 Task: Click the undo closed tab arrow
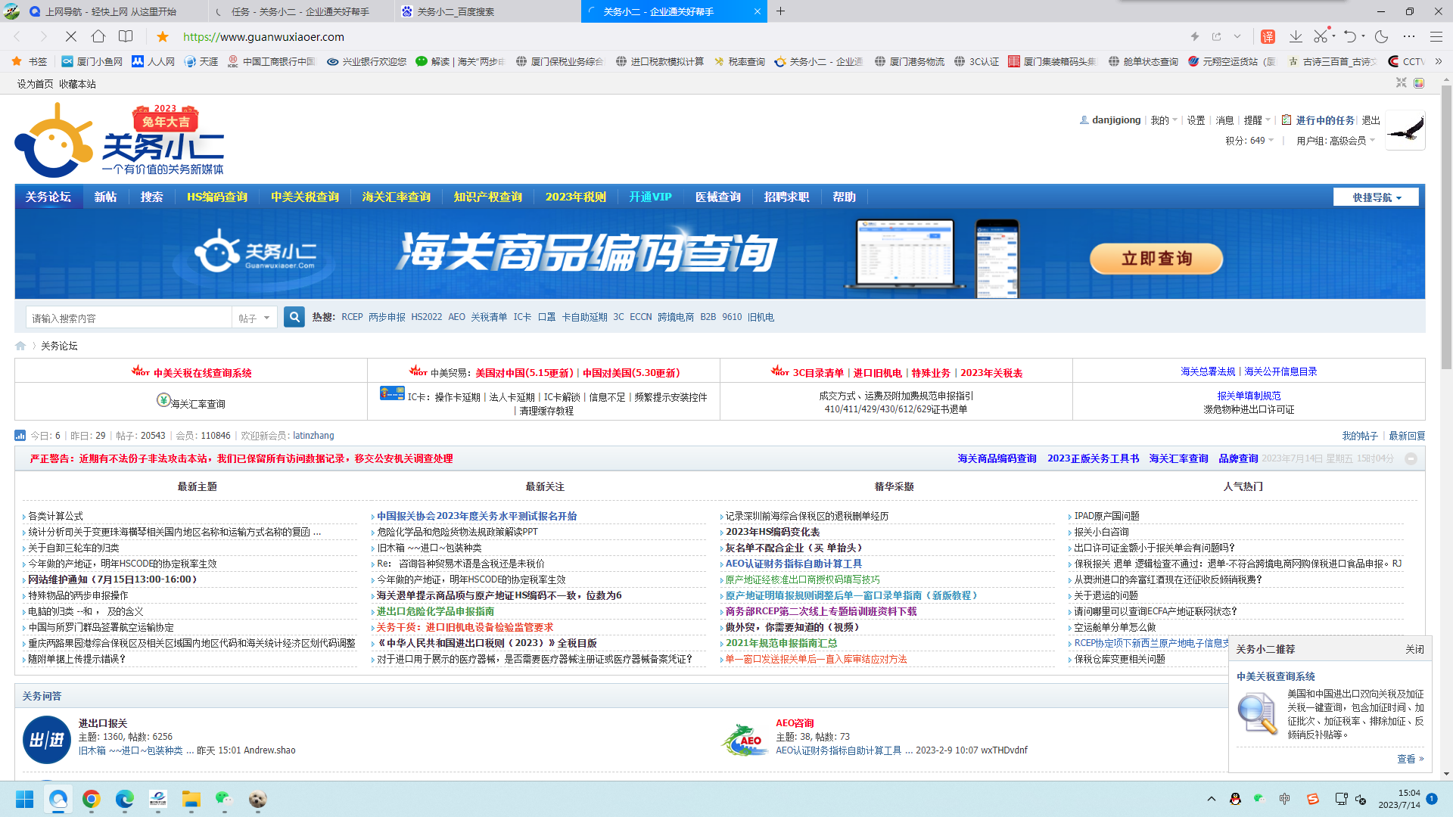(1350, 36)
